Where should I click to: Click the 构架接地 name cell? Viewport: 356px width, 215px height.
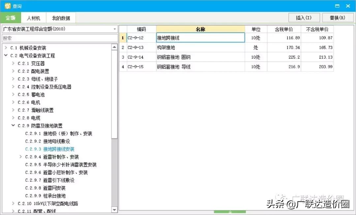200,47
